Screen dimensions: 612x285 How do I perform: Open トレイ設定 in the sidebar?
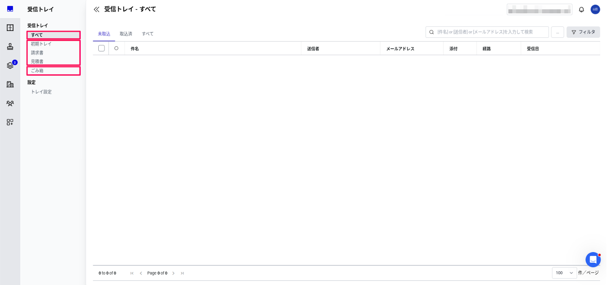click(41, 92)
